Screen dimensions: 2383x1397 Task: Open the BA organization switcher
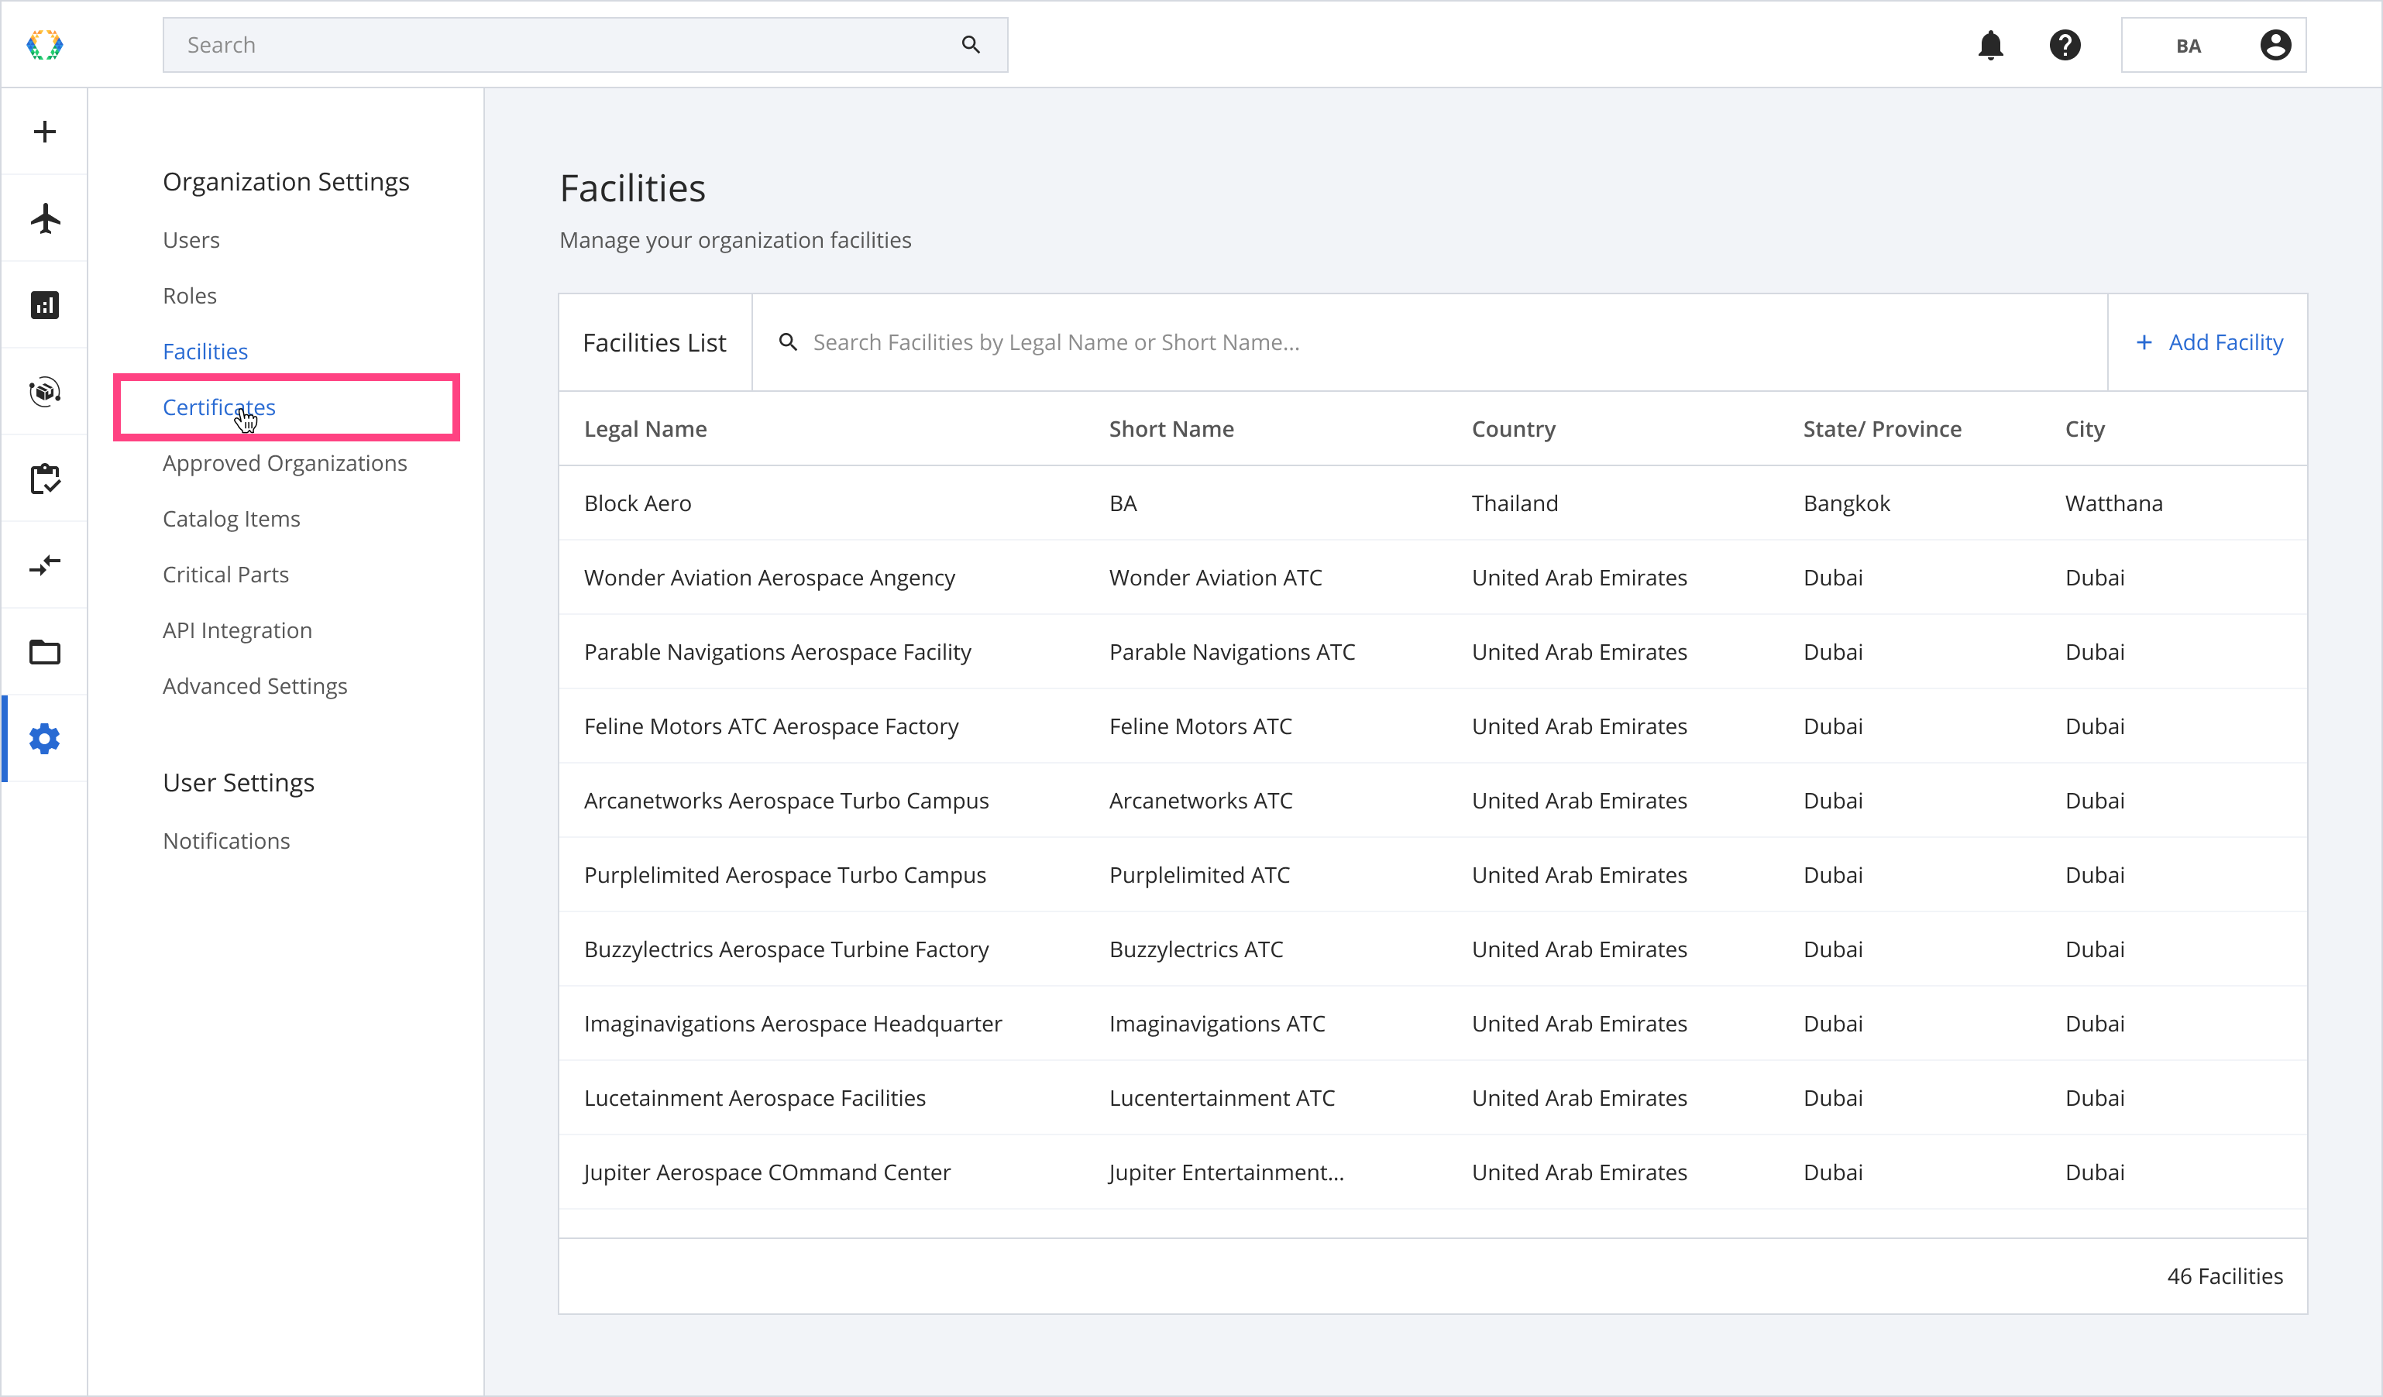2214,46
